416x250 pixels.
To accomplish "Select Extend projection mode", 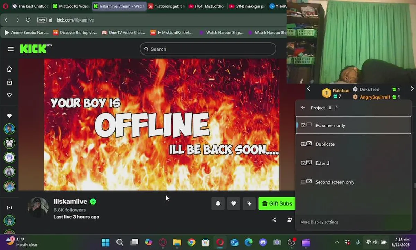I will pos(354,163).
